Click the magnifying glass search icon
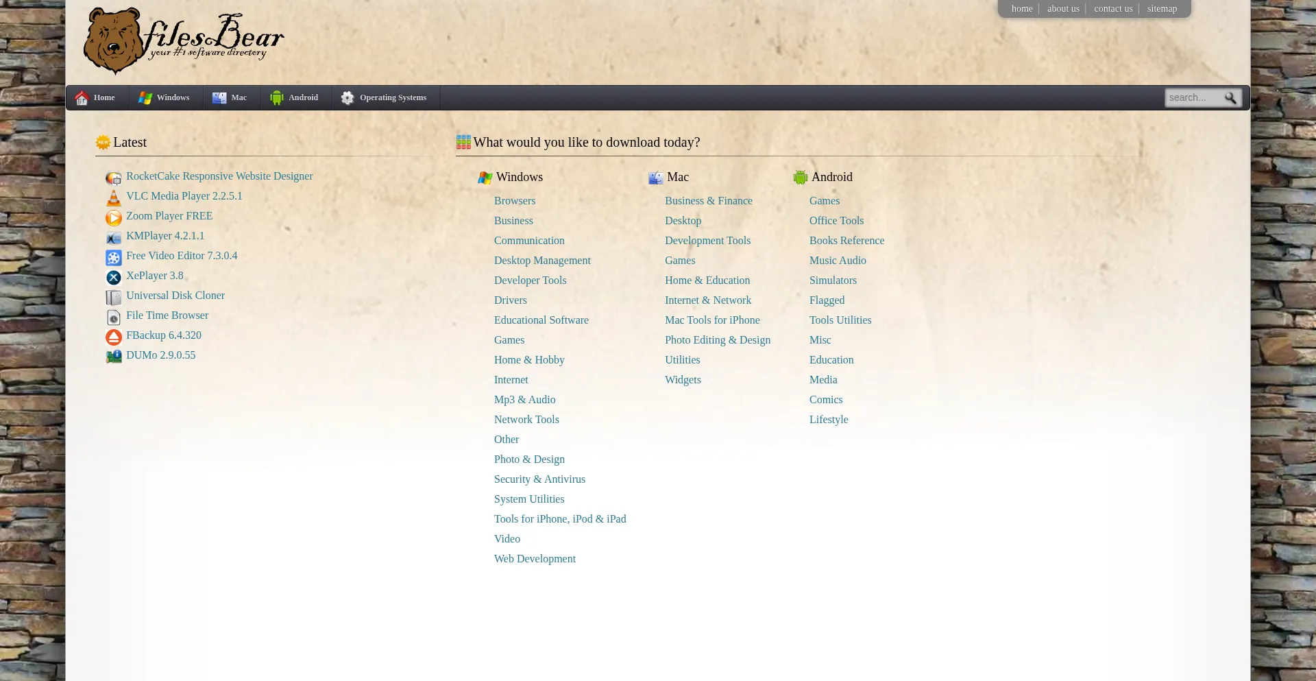 coord(1231,98)
